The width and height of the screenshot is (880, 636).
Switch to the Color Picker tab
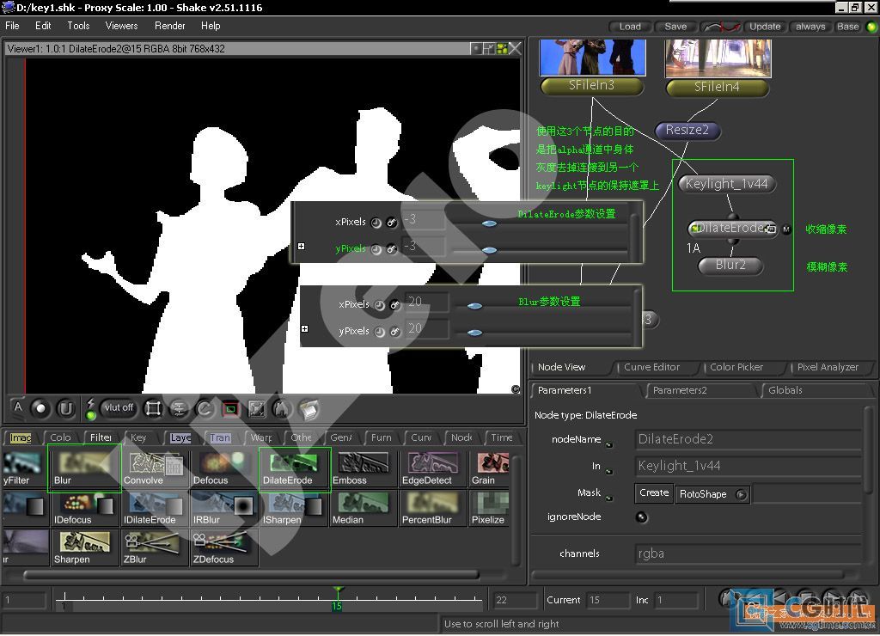[736, 367]
